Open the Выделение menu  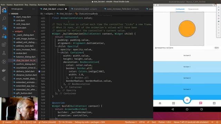pos(18,4)
